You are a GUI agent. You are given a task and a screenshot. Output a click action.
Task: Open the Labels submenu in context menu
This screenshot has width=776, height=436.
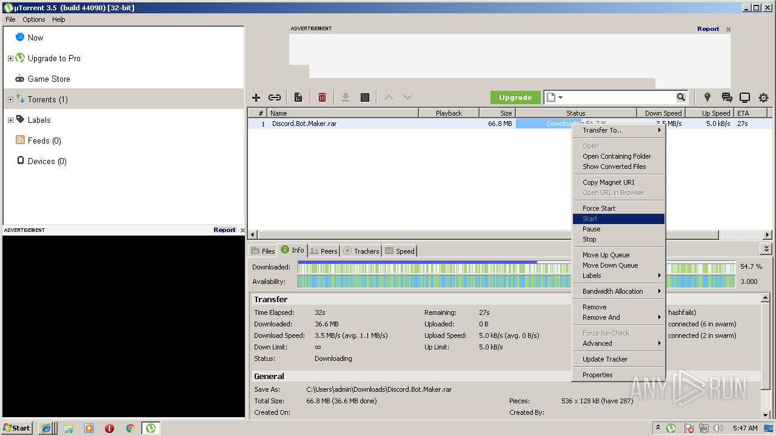tap(618, 276)
